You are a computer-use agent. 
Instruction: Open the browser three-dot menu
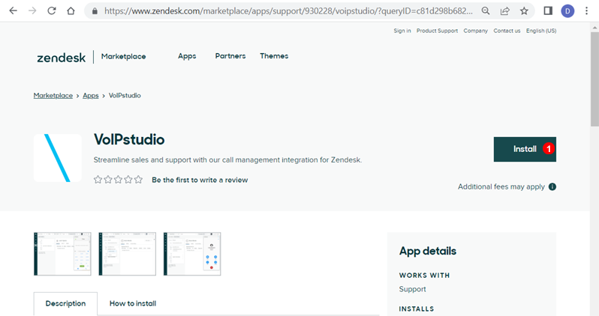click(586, 11)
